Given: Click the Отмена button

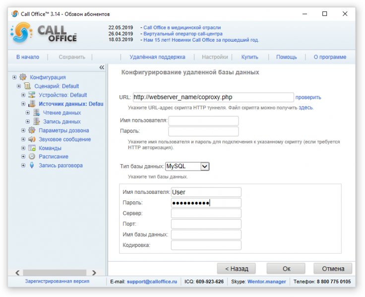Looking at the screenshot, I should pos(333,269).
